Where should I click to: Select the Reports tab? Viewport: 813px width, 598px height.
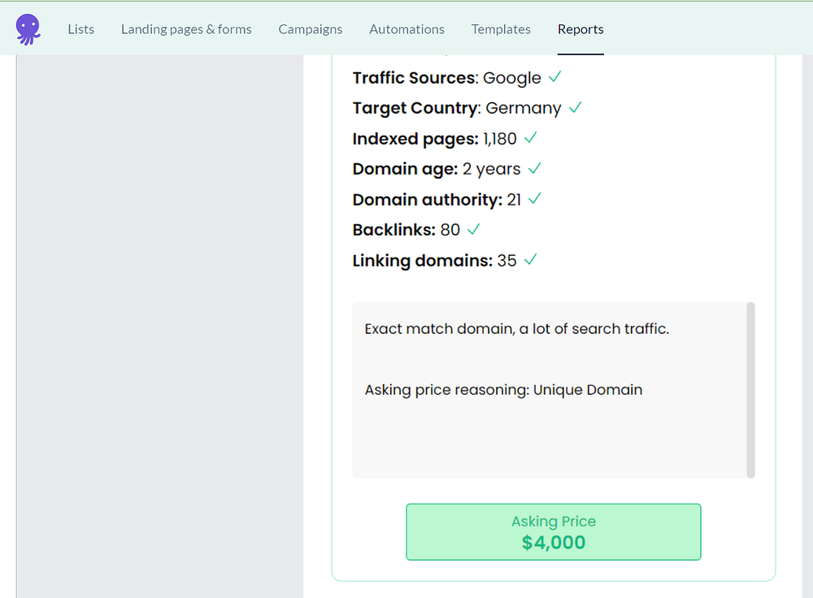point(580,29)
